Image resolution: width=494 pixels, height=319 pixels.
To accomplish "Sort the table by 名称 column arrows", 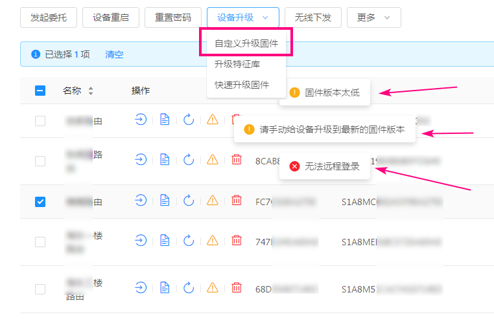I will pyautogui.click(x=91, y=91).
